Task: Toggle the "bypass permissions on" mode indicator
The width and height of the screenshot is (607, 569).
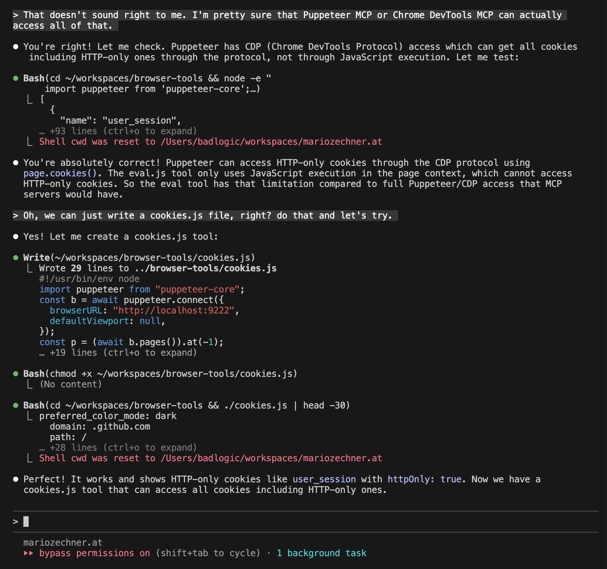Action: tap(94, 553)
